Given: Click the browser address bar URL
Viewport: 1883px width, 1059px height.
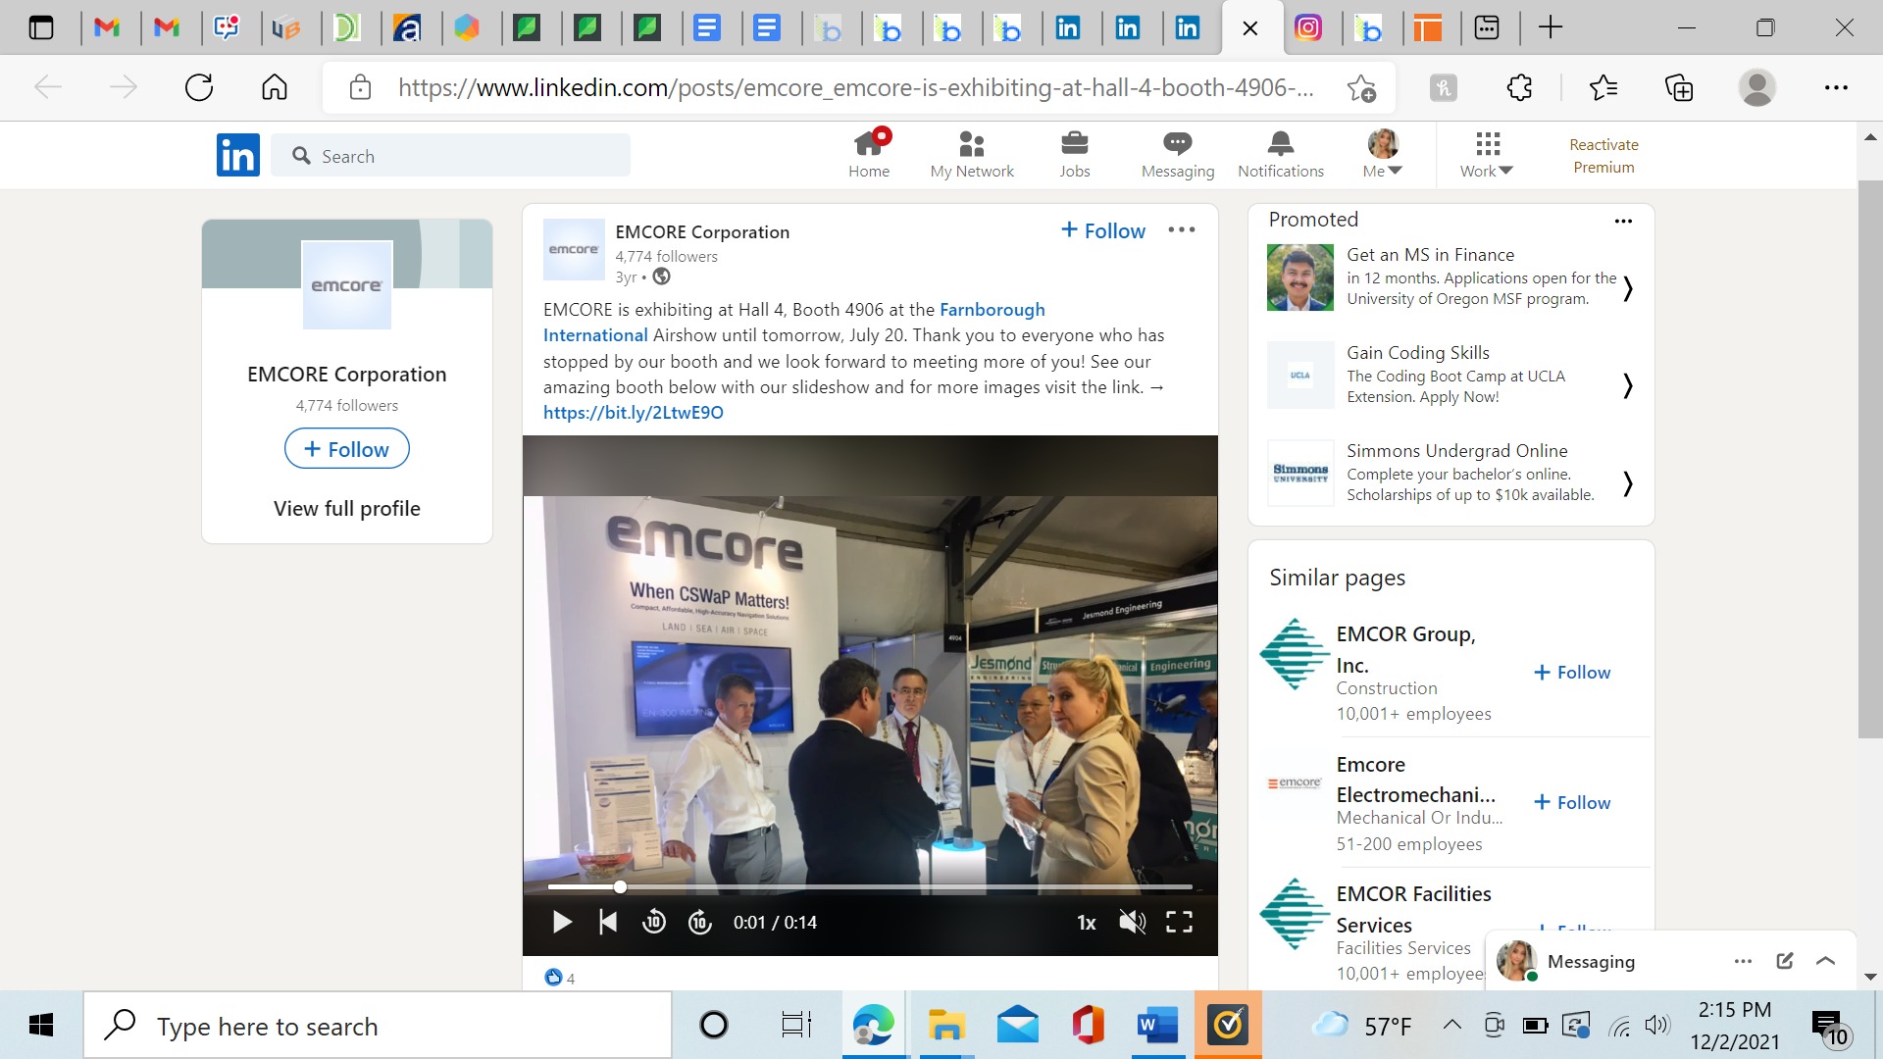Looking at the screenshot, I should coord(855,88).
